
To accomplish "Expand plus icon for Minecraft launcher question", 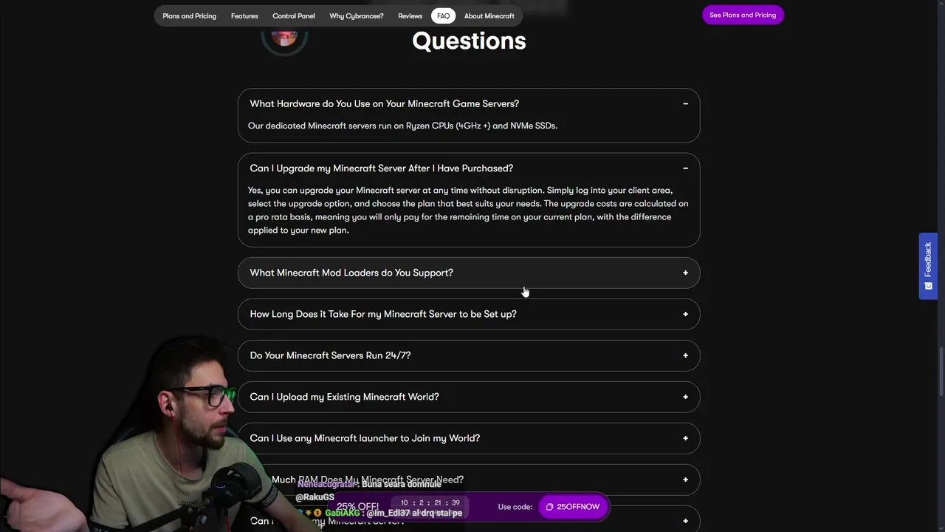I will pos(685,438).
